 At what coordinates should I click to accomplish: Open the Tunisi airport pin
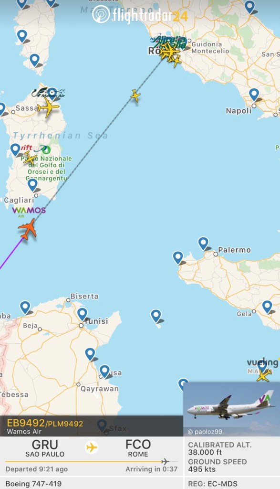[83, 314]
